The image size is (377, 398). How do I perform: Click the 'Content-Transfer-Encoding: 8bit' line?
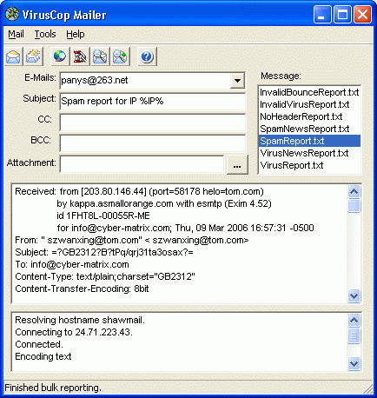tap(82, 289)
